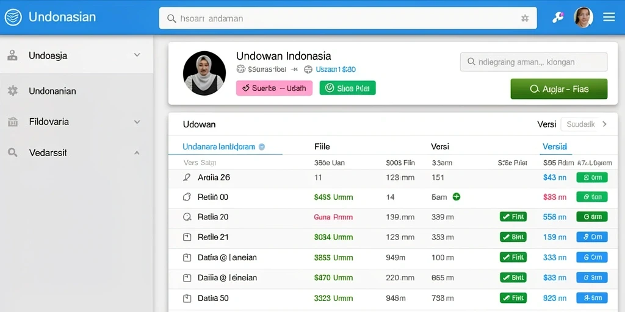The height and width of the screenshot is (312, 625).
Task: Select the Fiile tab
Action: click(322, 146)
